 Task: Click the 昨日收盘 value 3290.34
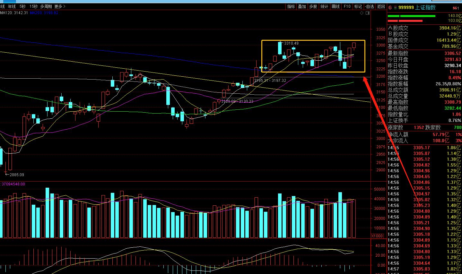pyautogui.click(x=453, y=66)
